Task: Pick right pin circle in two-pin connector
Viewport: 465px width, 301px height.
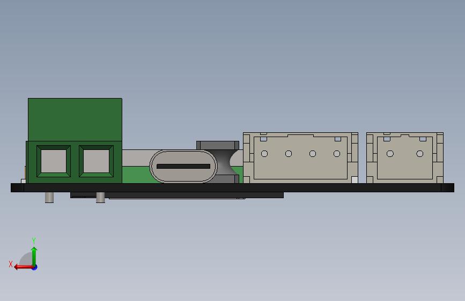Action: pyautogui.click(x=420, y=154)
